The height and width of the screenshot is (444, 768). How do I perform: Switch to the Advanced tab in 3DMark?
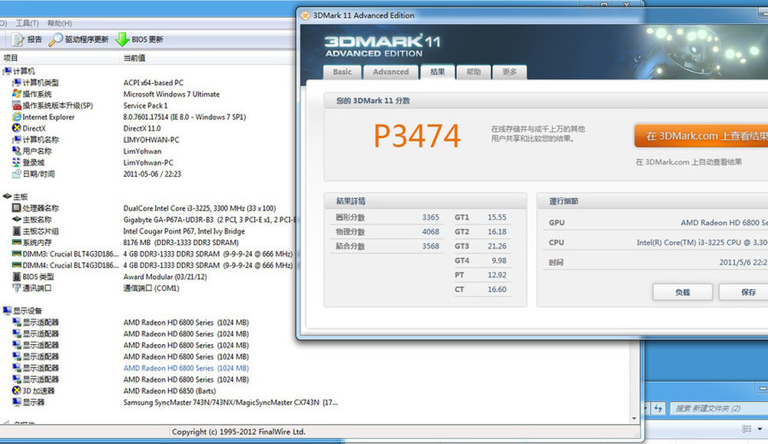(x=390, y=72)
